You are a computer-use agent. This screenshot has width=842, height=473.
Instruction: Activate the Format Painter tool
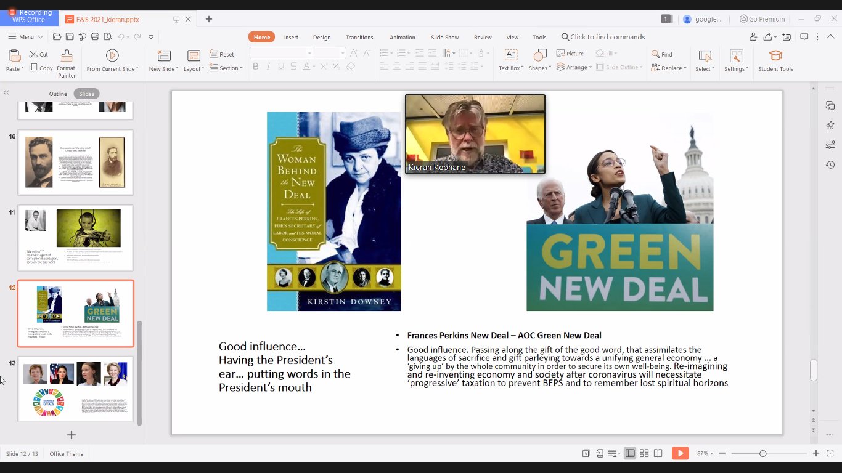[x=67, y=63]
